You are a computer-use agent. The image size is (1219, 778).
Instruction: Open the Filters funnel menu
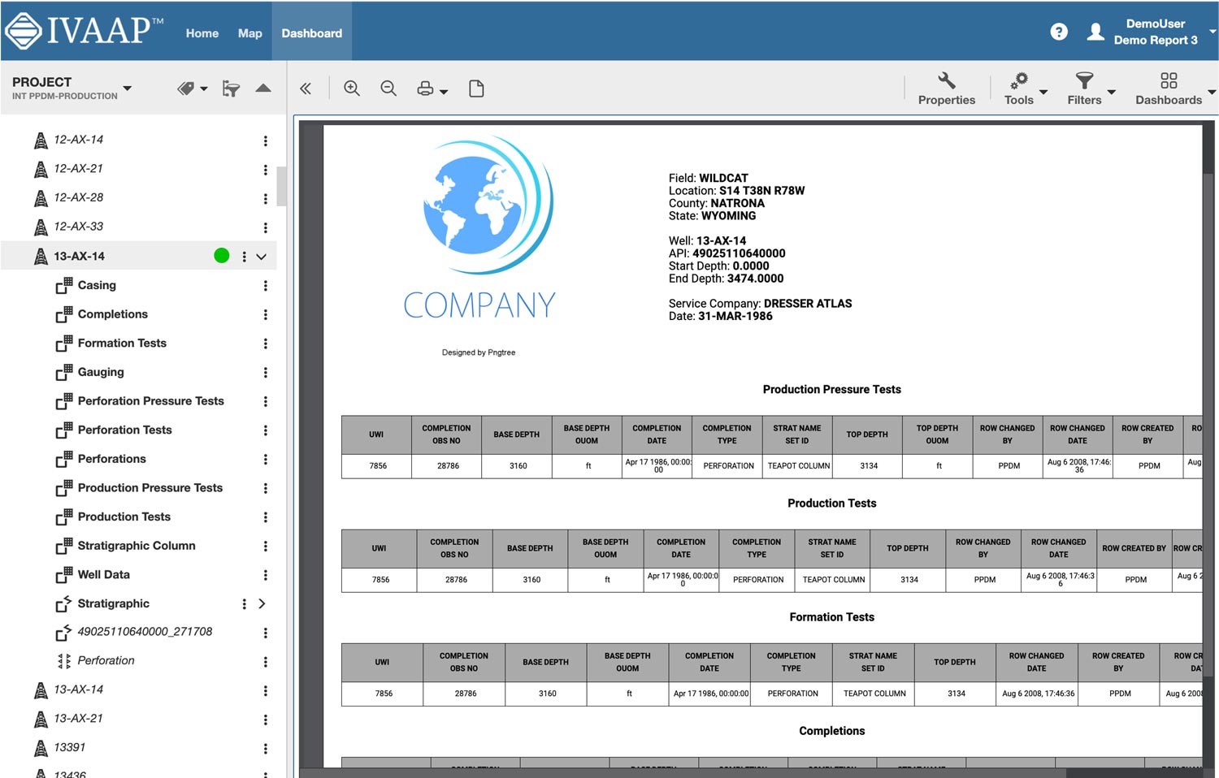[1084, 89]
